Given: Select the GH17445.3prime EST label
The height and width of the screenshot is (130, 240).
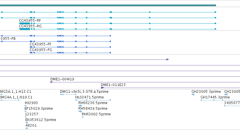Looking at the screenshot, I should [x=215, y=97].
